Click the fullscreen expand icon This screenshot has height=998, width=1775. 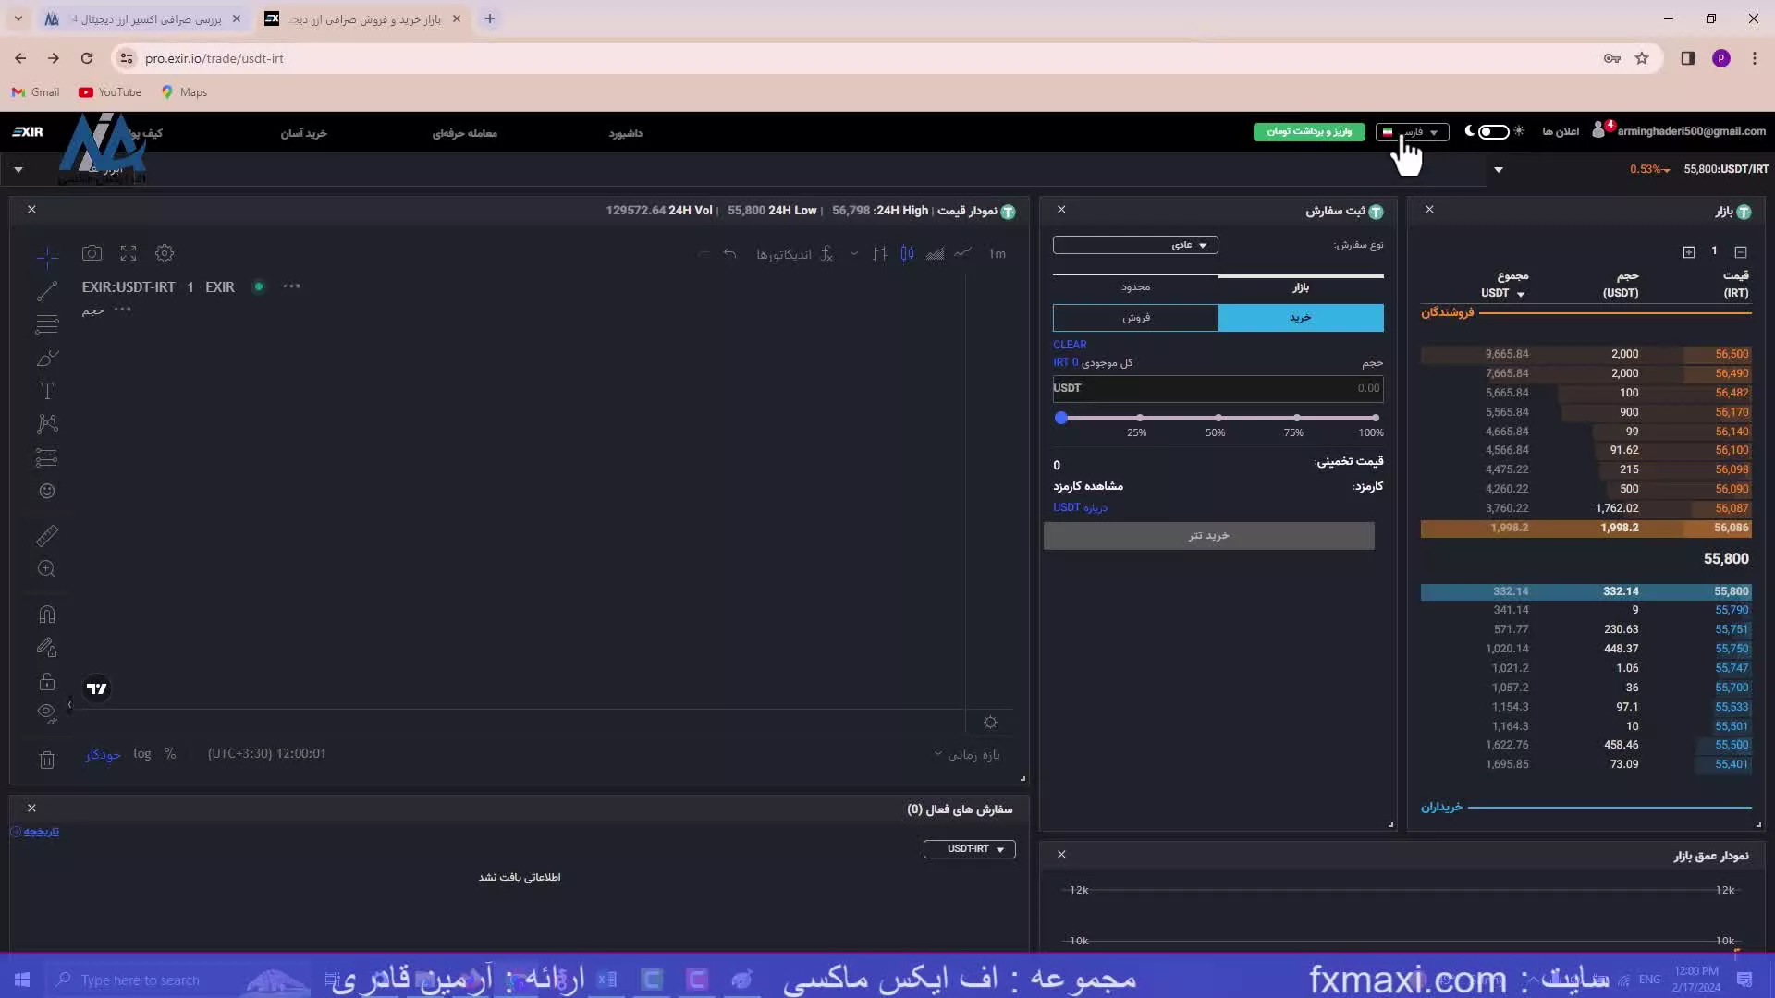coord(128,252)
